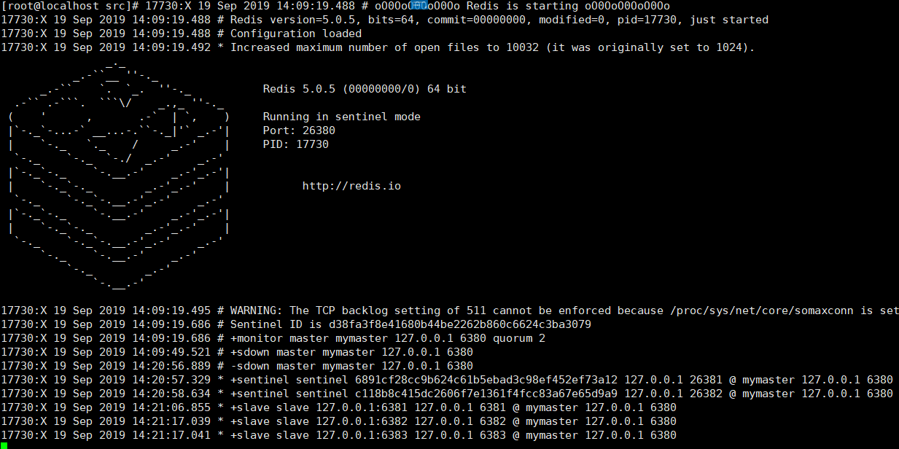Select sentinel ID starting 6891cf28cc9b
Screen dimensions: 899x449
tap(486, 380)
